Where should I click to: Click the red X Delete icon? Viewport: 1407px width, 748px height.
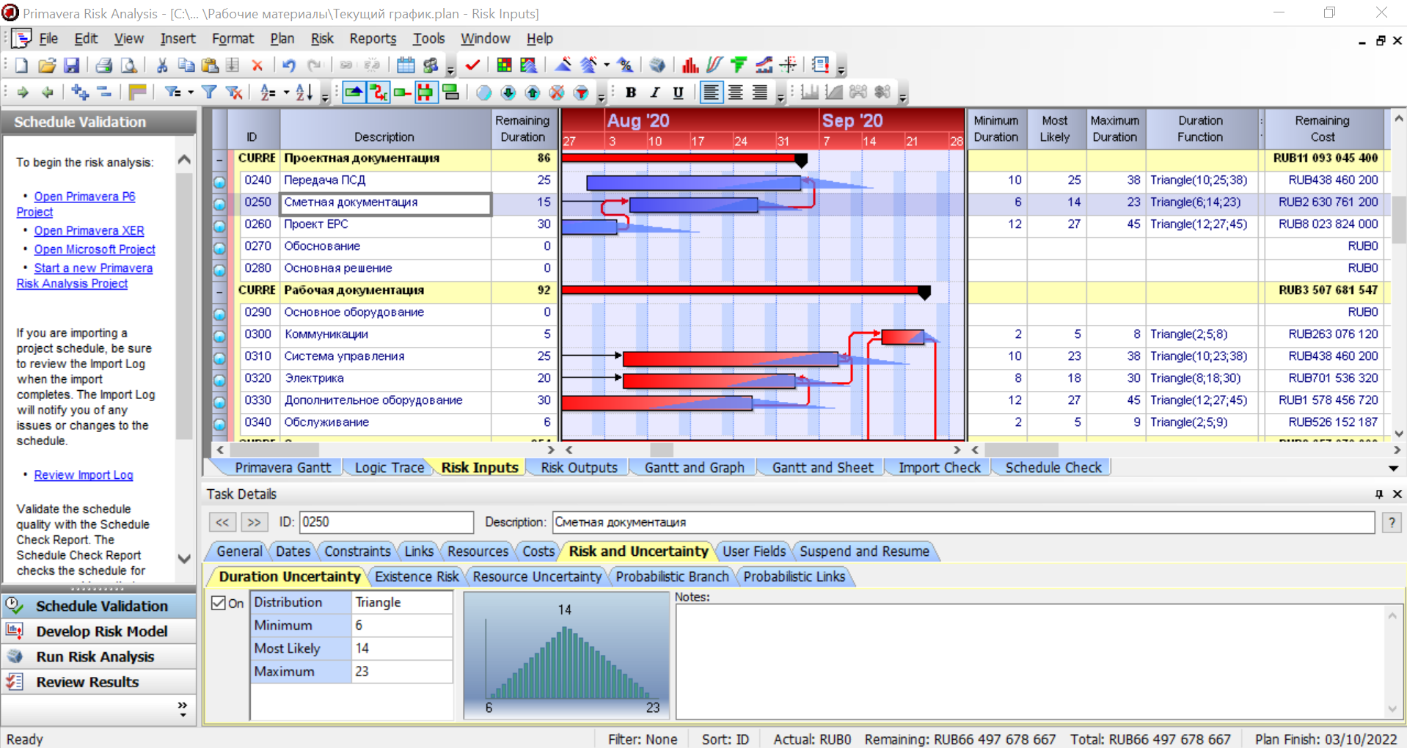(x=257, y=65)
